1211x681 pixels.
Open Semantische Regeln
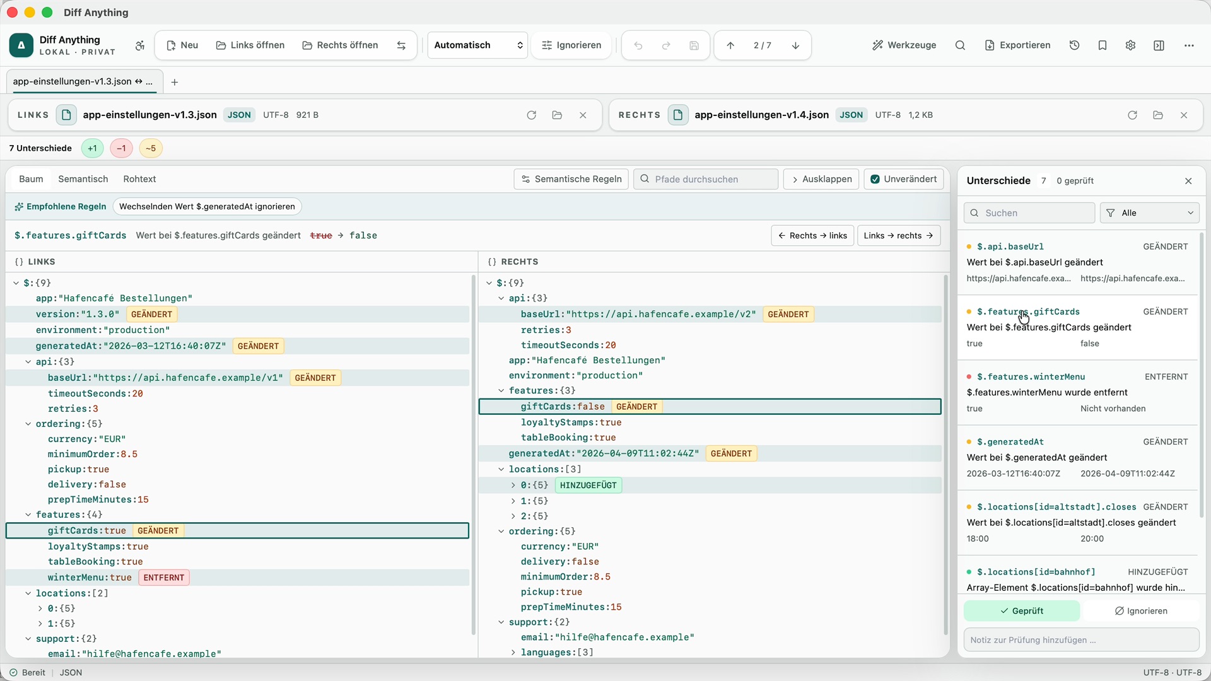571,179
